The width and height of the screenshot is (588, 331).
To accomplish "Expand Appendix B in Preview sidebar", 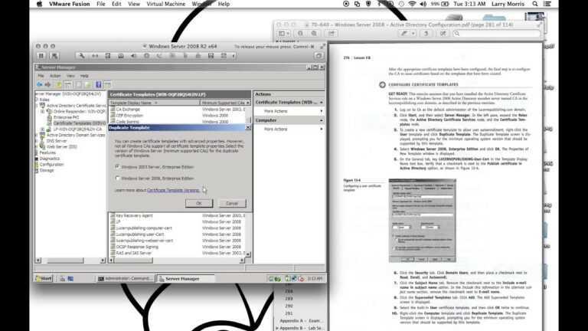I will pyautogui.click(x=277, y=329).
